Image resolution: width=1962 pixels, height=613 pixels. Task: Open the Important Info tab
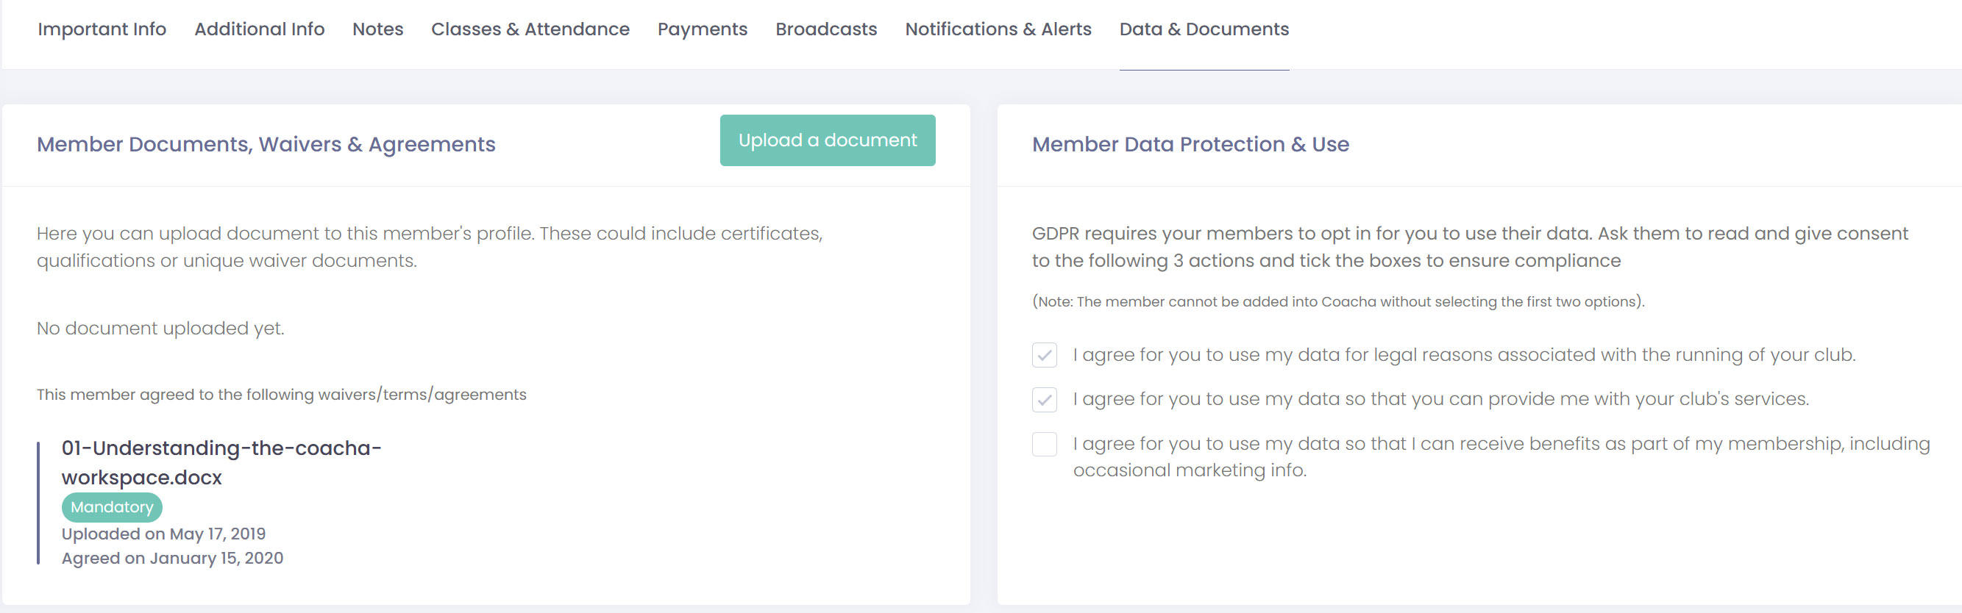click(x=102, y=29)
